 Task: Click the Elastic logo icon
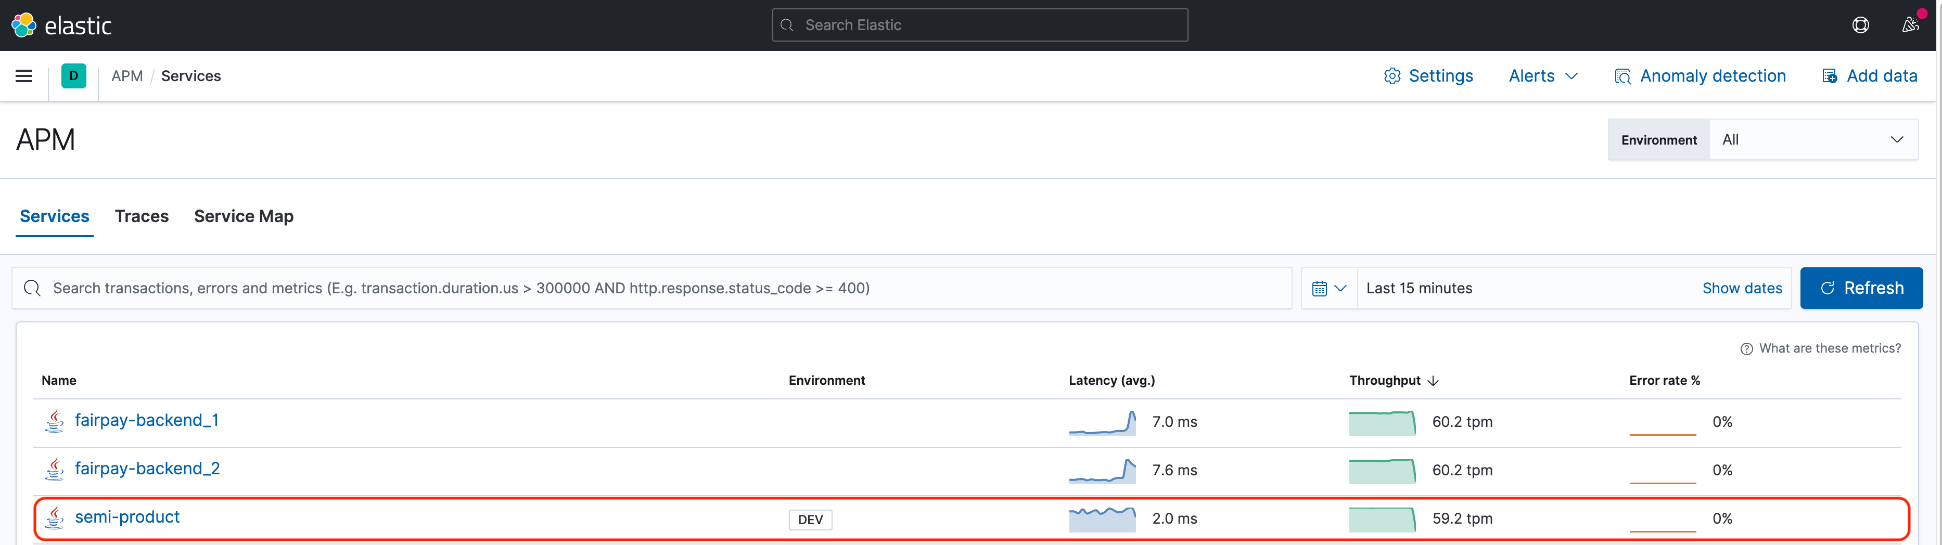click(23, 25)
